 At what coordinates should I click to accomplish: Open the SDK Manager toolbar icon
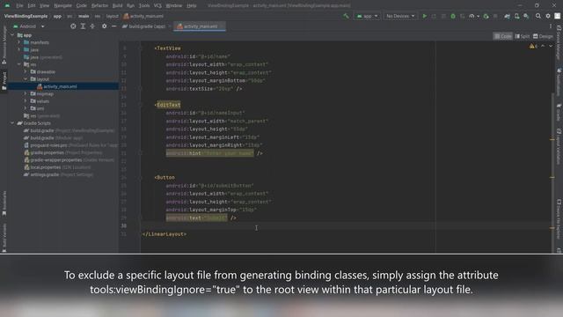tap(526, 16)
